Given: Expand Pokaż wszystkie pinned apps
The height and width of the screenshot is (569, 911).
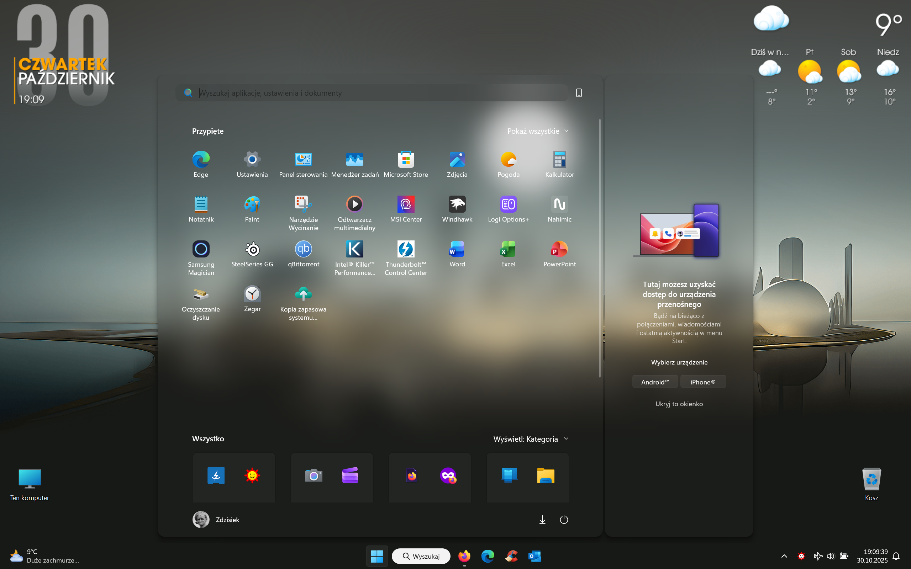Looking at the screenshot, I should tap(538, 131).
